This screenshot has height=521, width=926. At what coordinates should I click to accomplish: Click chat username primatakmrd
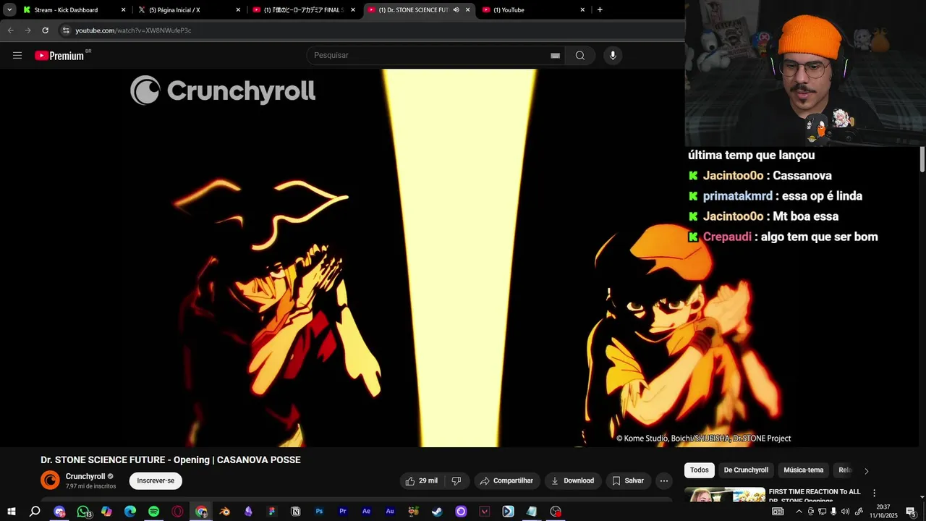737,196
